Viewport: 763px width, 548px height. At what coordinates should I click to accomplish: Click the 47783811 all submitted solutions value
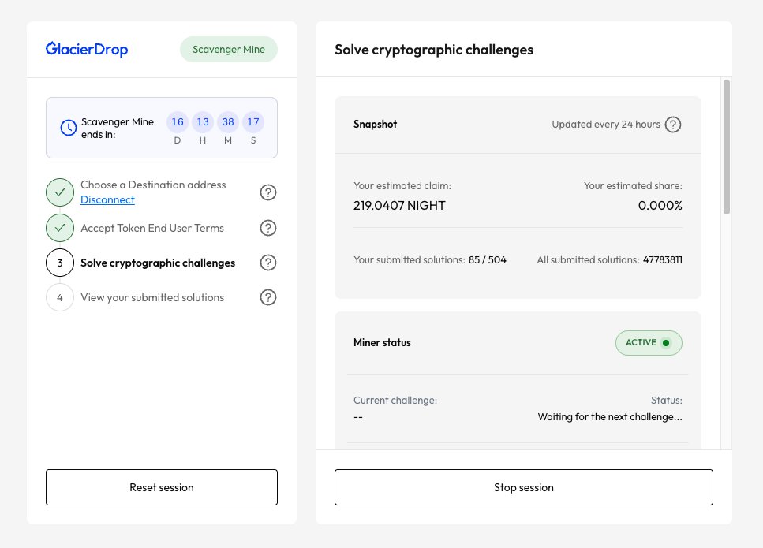662,260
